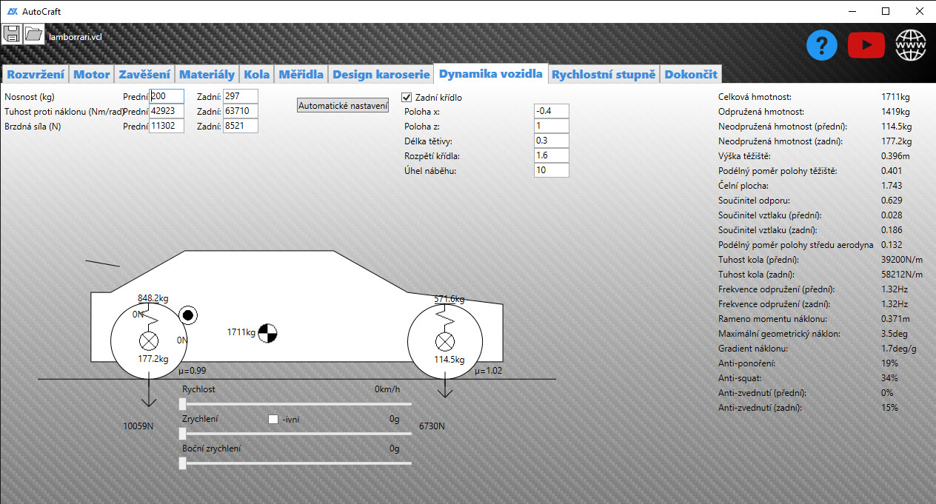Focus the Brzdná síla Zadní field

coord(240,126)
